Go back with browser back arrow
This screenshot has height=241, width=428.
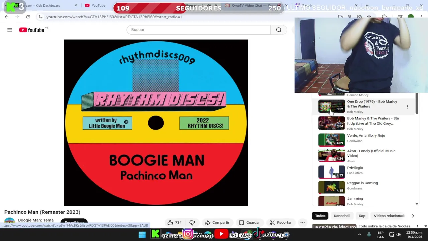(6, 17)
